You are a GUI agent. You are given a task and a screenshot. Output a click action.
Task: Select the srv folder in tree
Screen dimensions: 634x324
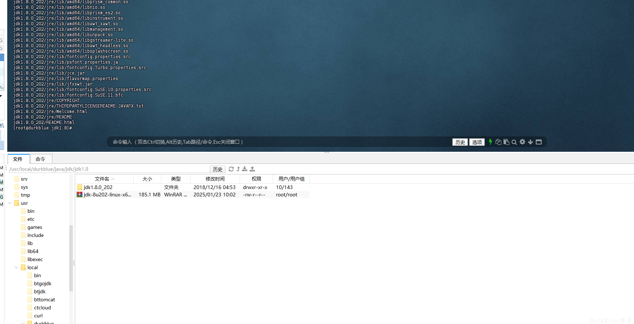pyautogui.click(x=24, y=179)
